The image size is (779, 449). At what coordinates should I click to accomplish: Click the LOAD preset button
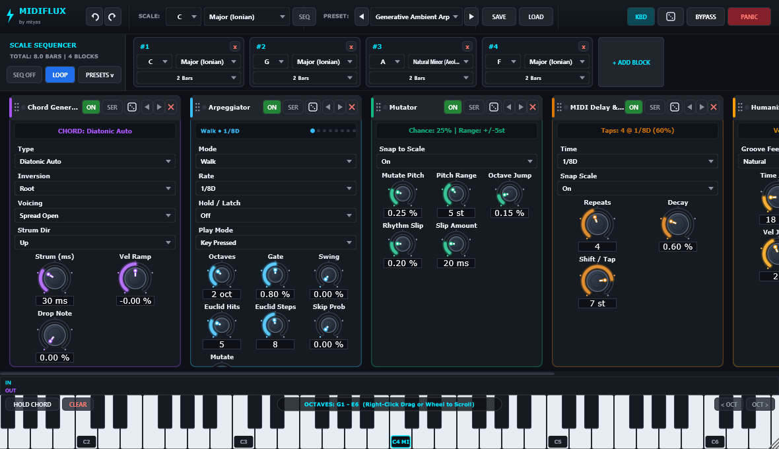(535, 17)
